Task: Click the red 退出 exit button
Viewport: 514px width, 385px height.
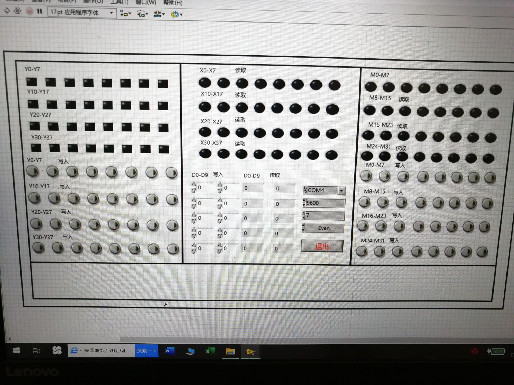Action: [x=322, y=246]
